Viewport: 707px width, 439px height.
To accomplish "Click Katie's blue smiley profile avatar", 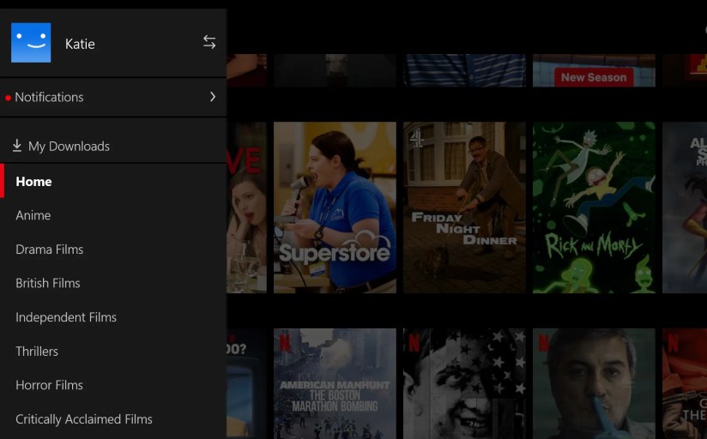I will (31, 43).
